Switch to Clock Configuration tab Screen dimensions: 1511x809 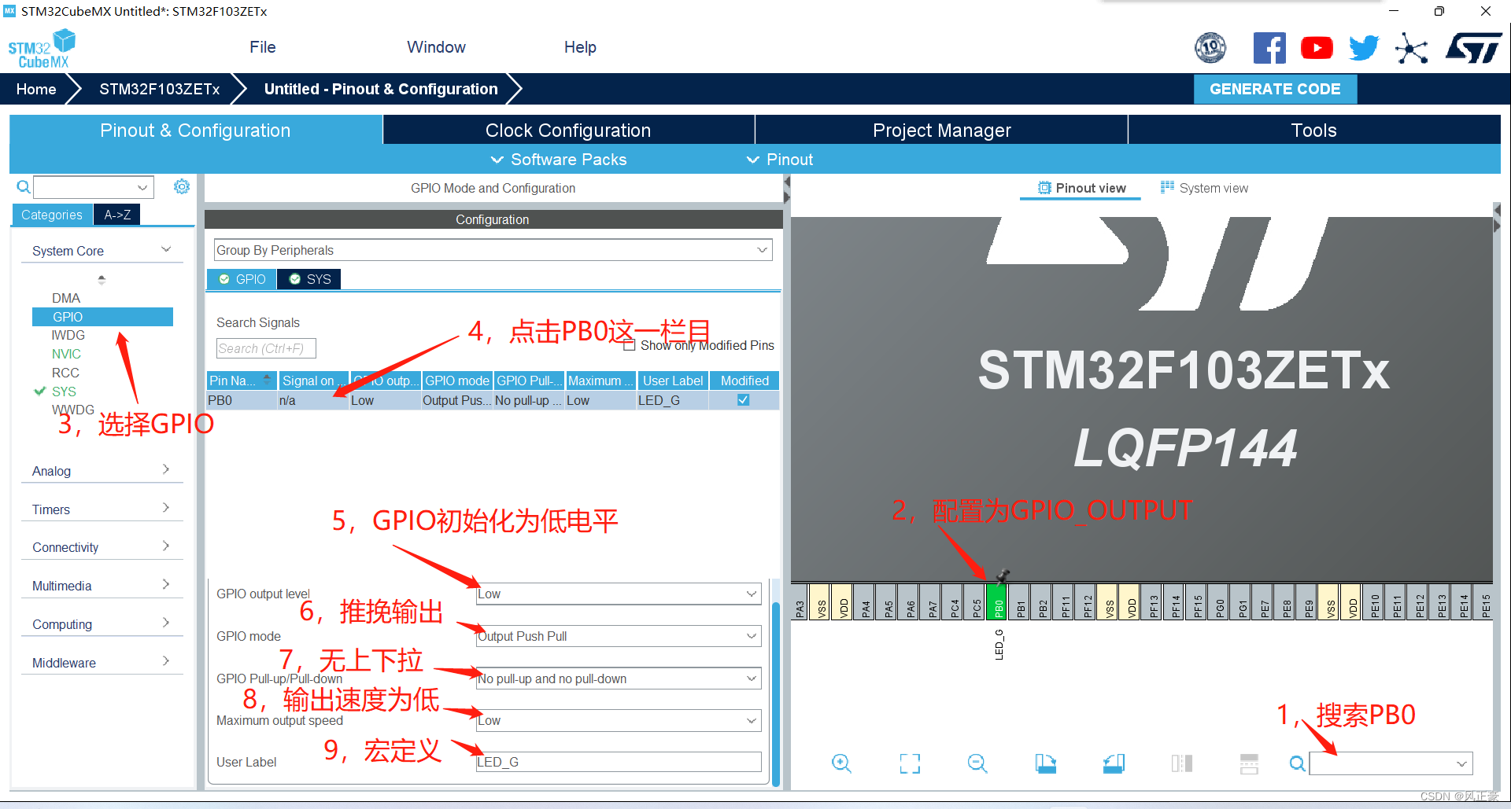click(568, 131)
